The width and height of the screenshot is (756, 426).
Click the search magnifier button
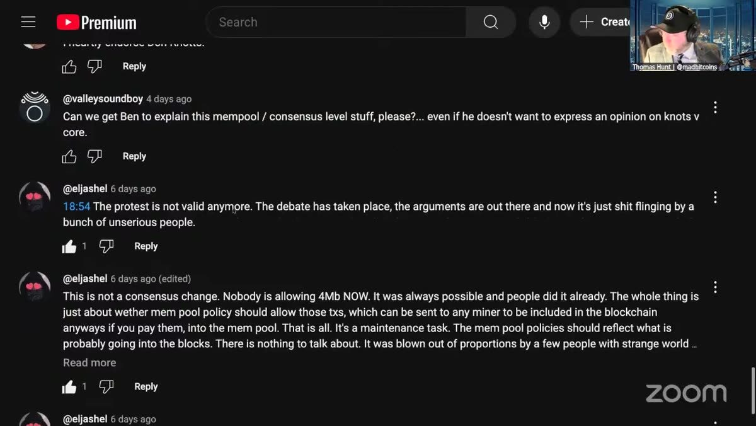coord(491,22)
